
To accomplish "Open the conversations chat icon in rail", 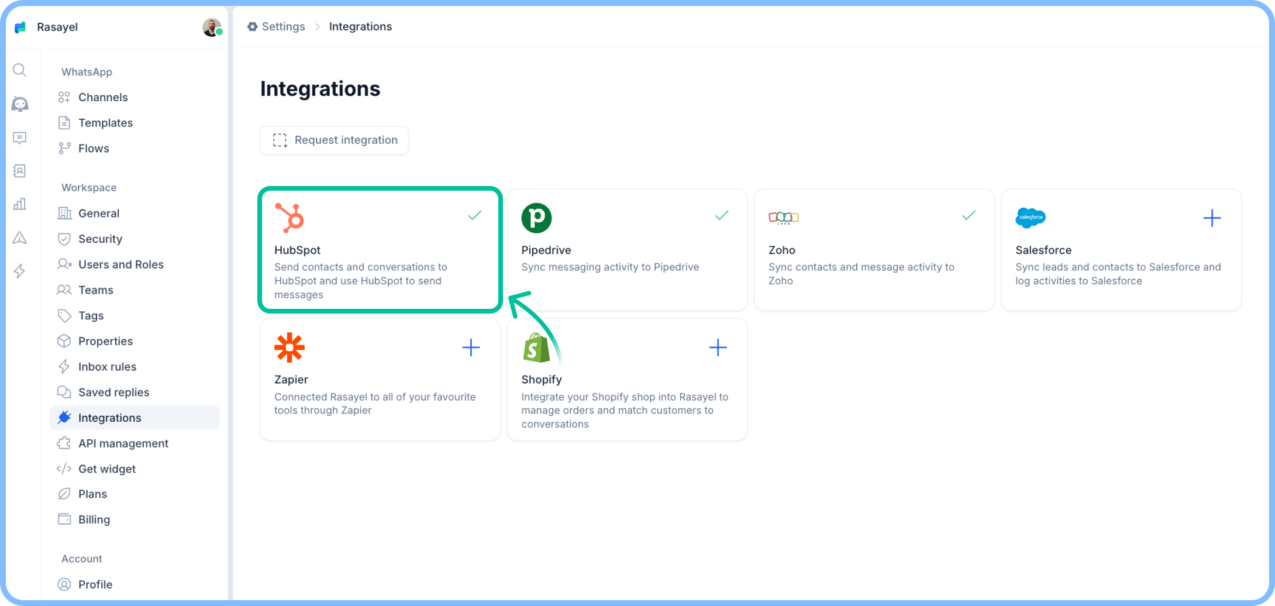I will (20, 138).
